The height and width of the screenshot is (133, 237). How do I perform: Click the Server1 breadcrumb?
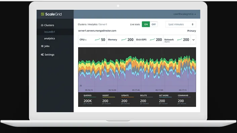tap(103, 25)
